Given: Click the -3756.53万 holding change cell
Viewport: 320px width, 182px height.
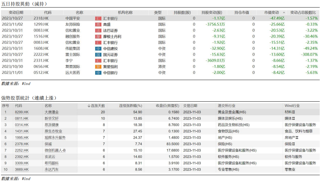Looking at the screenshot, I should pos(215,25).
